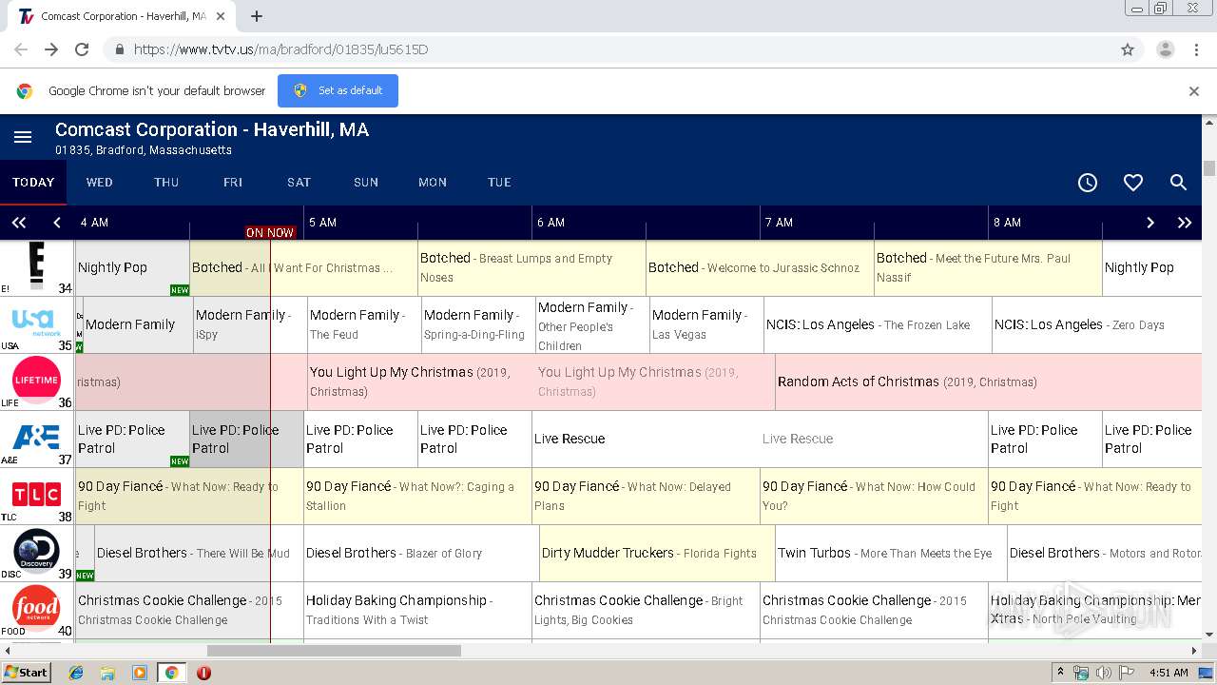The width and height of the screenshot is (1217, 685).
Task: Open the clock time picker icon
Action: click(x=1088, y=183)
